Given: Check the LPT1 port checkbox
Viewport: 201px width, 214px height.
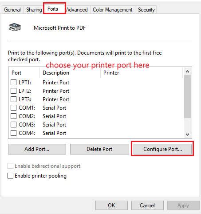Looking at the screenshot, I should tap(13, 83).
